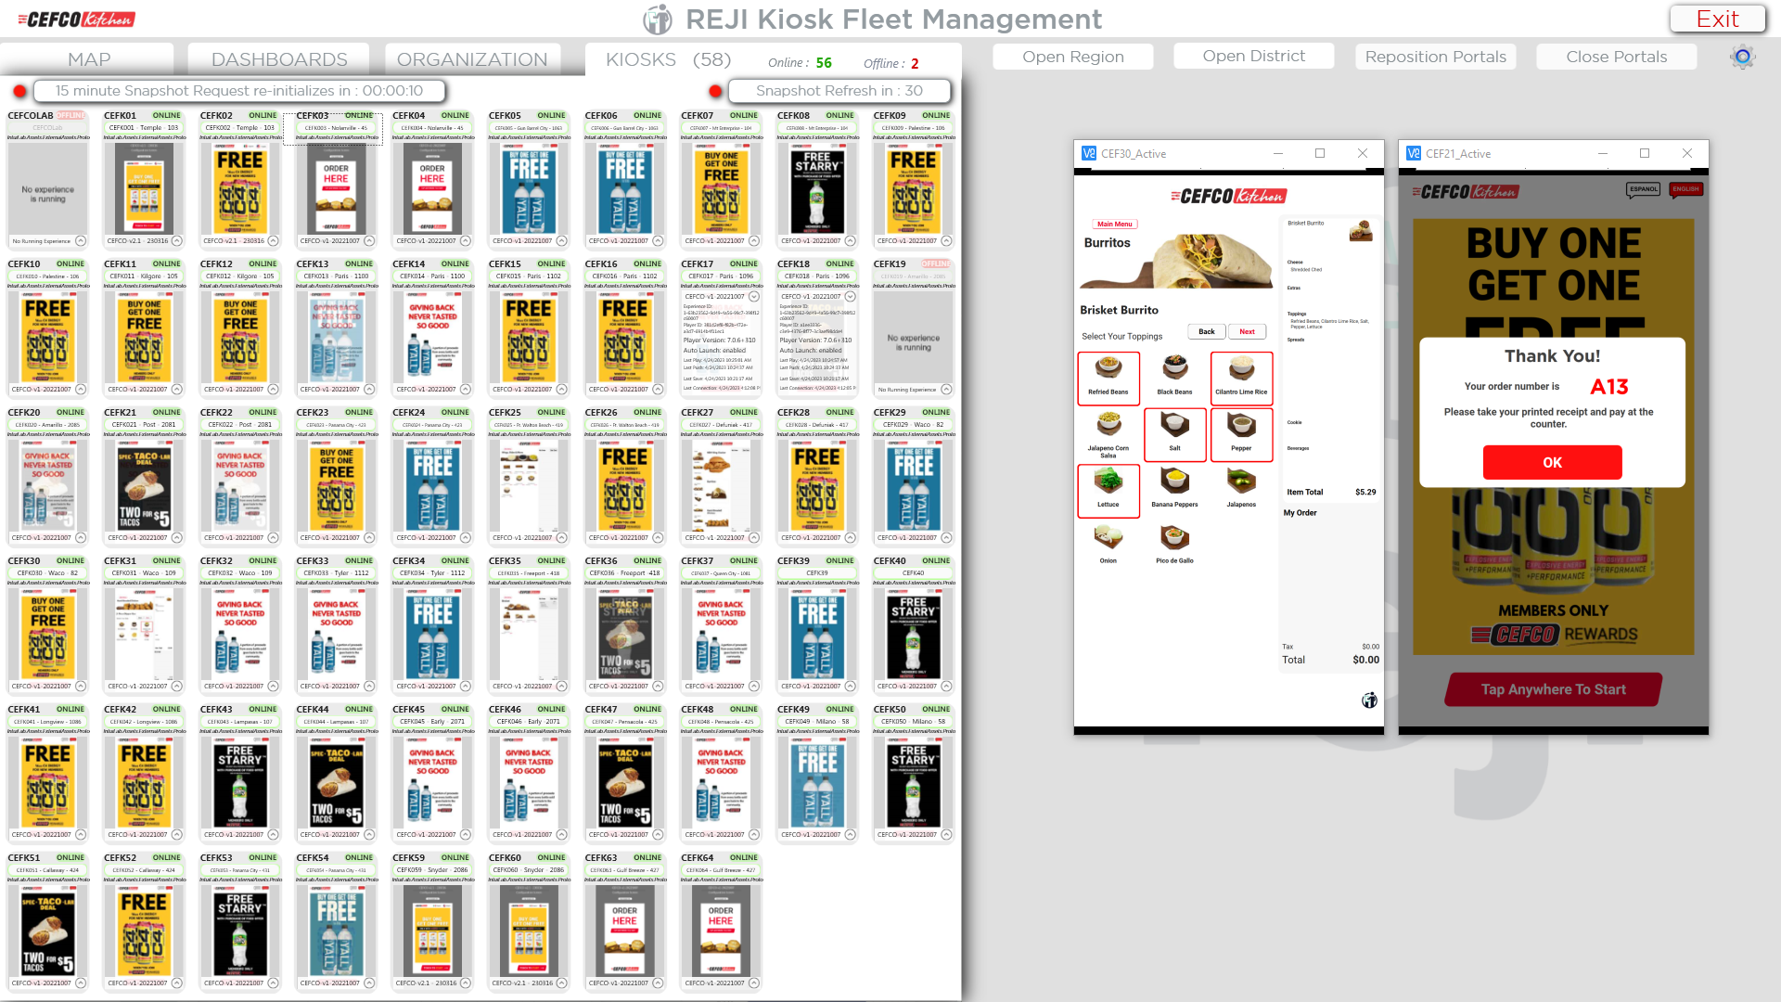The height and width of the screenshot is (1002, 1781).
Task: Click the globe icon in CEF30_Active window
Action: click(1369, 700)
